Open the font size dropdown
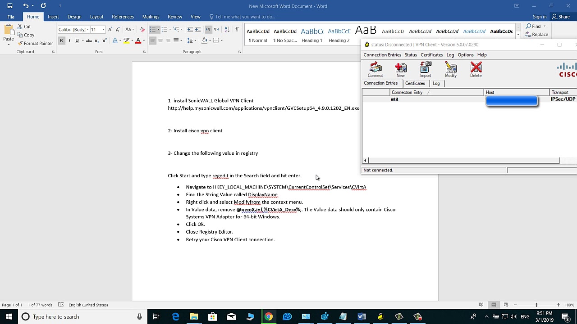The image size is (577, 324). tap(103, 30)
